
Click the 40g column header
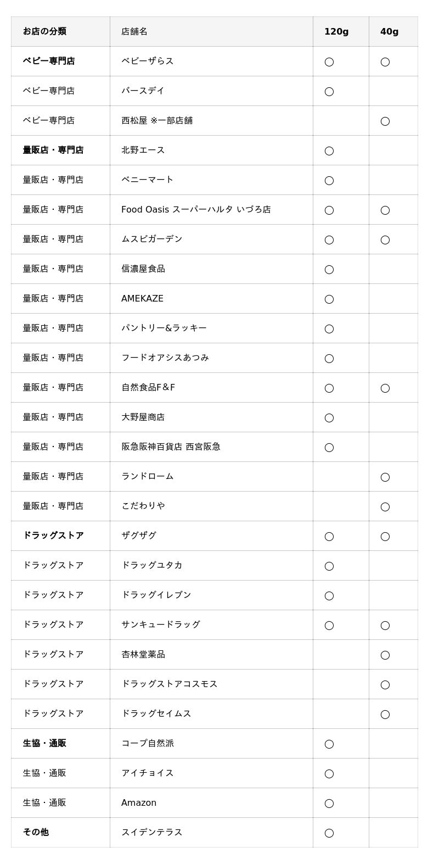[390, 31]
